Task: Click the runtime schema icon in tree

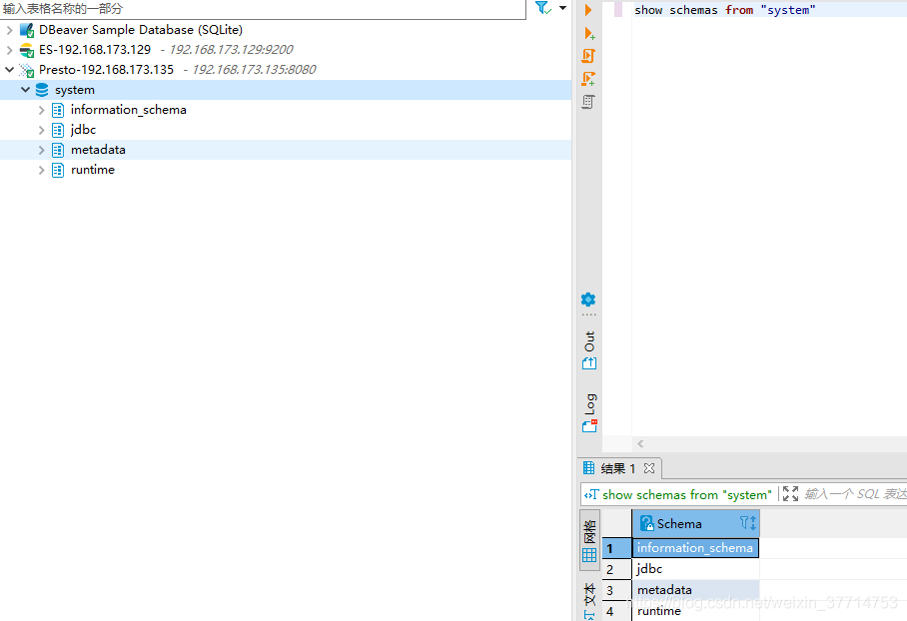Action: click(58, 170)
